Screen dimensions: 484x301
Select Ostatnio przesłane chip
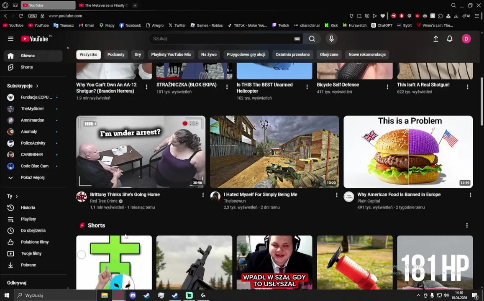click(292, 55)
